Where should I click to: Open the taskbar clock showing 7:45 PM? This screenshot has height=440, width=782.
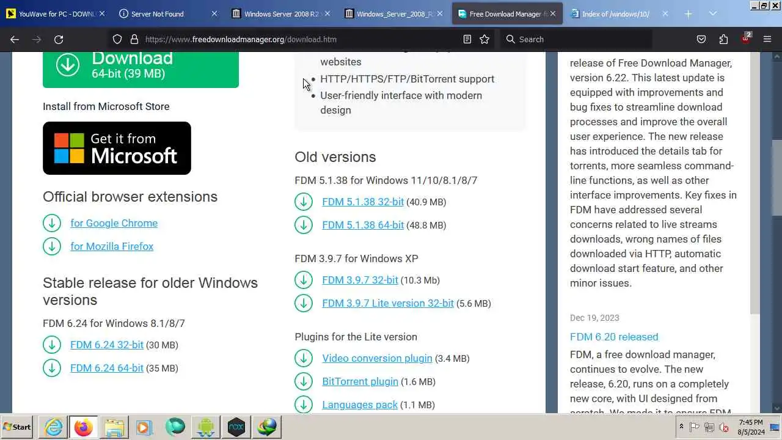750,427
